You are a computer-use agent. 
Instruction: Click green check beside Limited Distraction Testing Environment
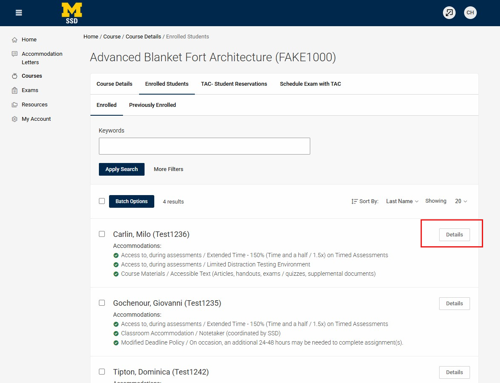tap(116, 264)
